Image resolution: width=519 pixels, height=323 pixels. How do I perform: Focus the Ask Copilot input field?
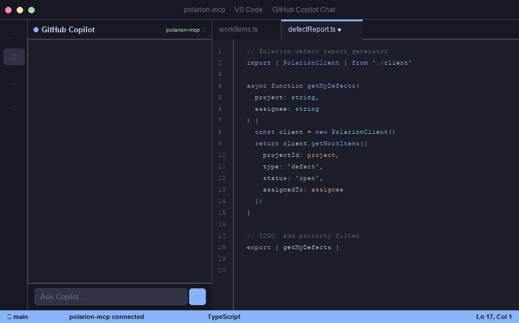[111, 296]
